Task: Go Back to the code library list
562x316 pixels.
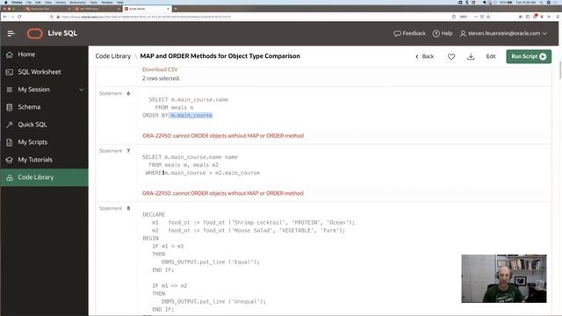Action: pos(425,56)
